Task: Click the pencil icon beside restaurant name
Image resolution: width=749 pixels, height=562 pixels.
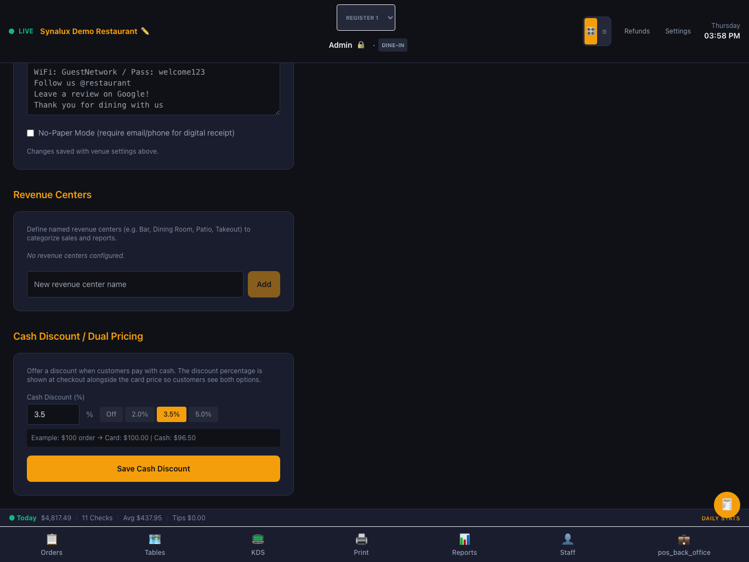Action: [x=145, y=31]
